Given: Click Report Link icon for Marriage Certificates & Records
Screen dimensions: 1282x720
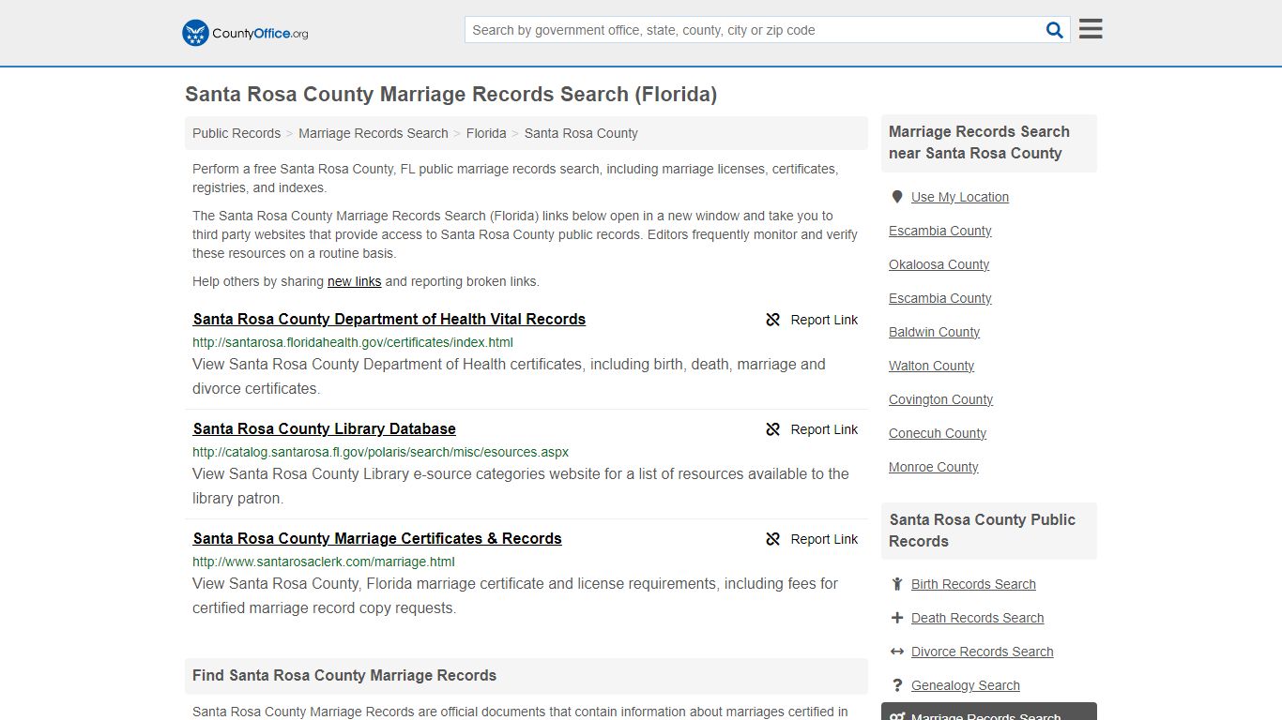Looking at the screenshot, I should pos(773,539).
